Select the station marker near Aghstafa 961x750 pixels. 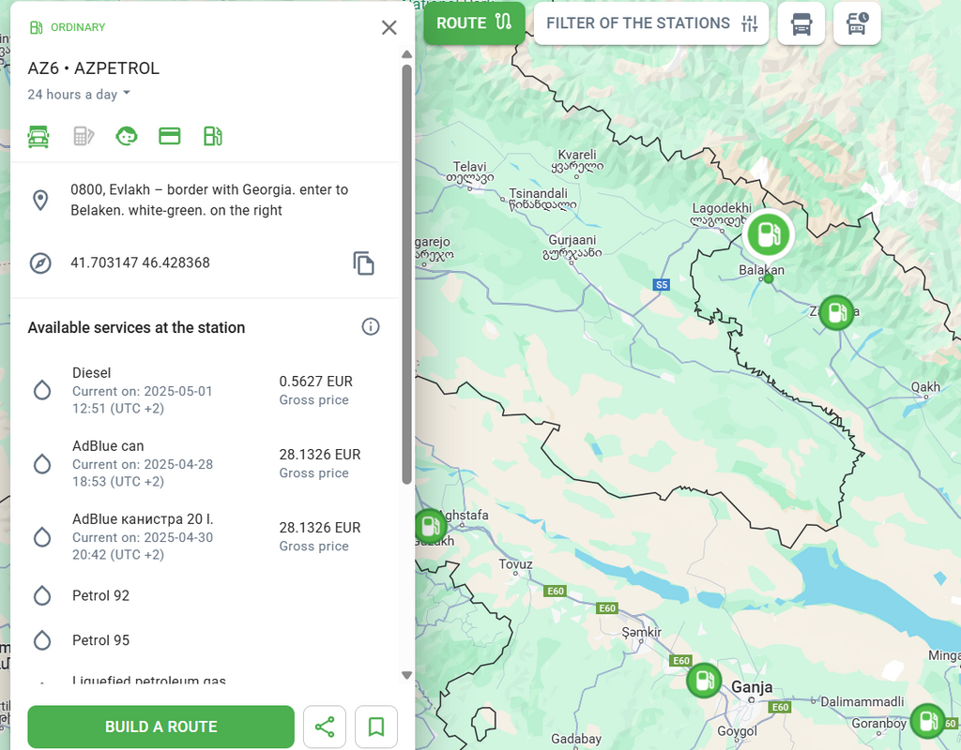(431, 526)
